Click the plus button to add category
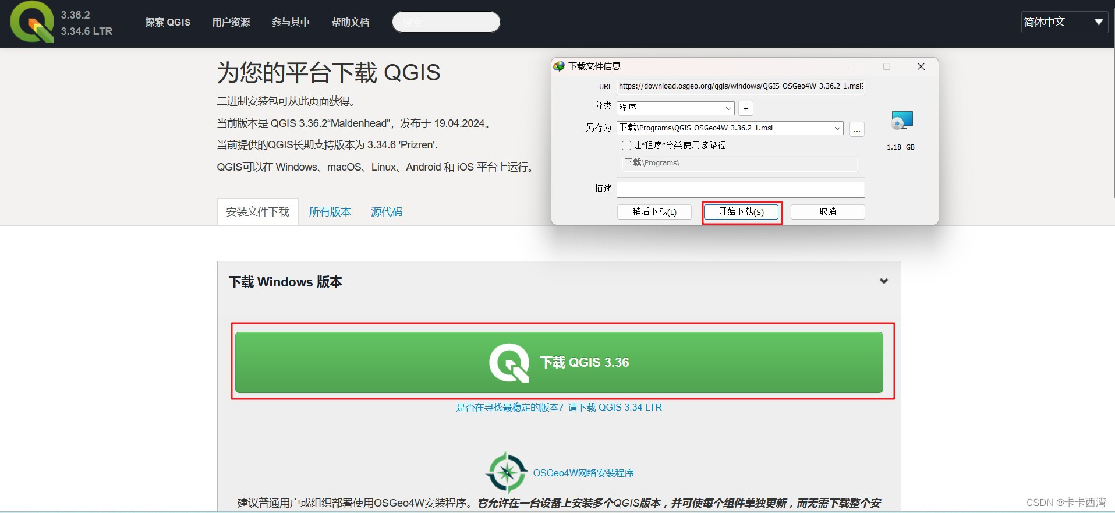Viewport: 1115px width, 513px height. (x=746, y=108)
